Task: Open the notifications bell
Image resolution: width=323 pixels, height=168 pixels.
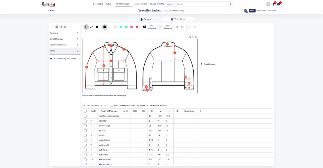Action: click(x=273, y=4)
